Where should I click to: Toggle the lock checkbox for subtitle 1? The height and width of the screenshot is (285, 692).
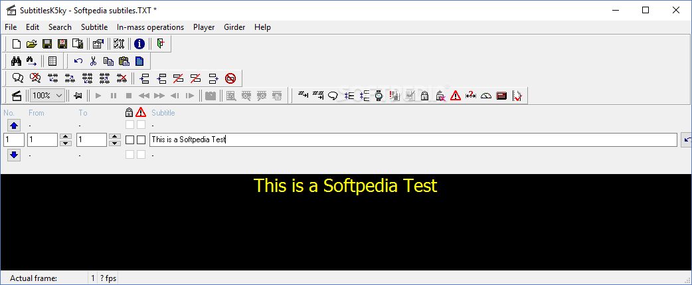point(130,140)
